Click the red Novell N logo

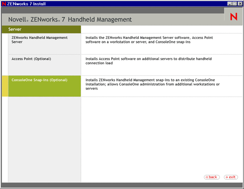234,17
